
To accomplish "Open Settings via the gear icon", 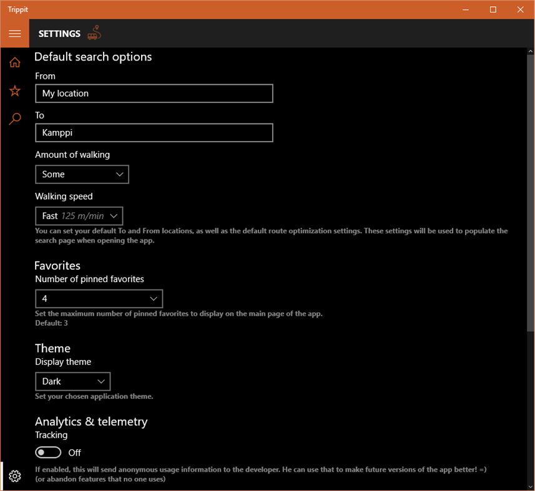I will tap(14, 475).
